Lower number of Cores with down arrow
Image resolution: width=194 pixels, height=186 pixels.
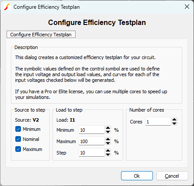[174, 123]
